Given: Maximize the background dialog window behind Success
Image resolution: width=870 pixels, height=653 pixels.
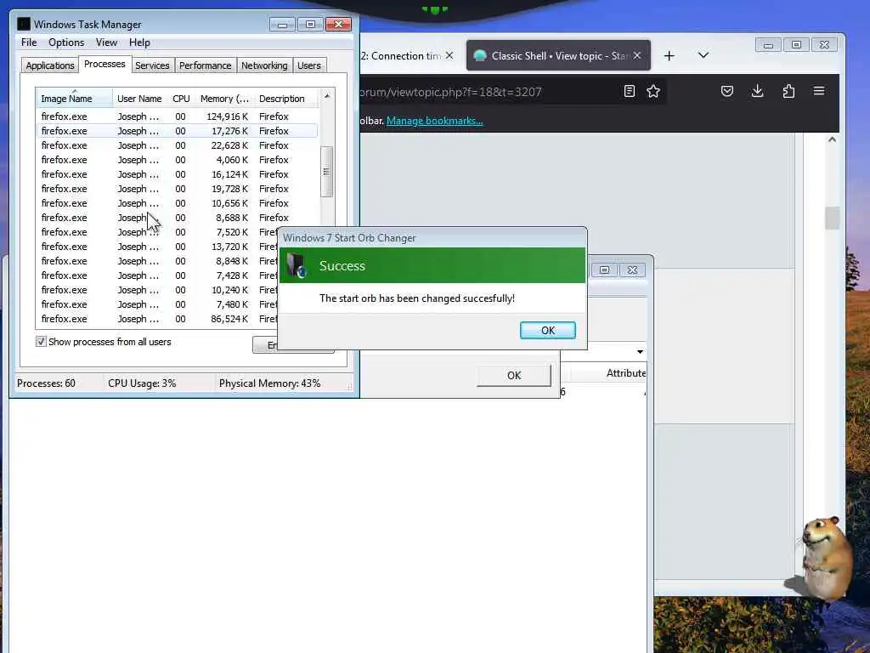Looking at the screenshot, I should tap(604, 270).
